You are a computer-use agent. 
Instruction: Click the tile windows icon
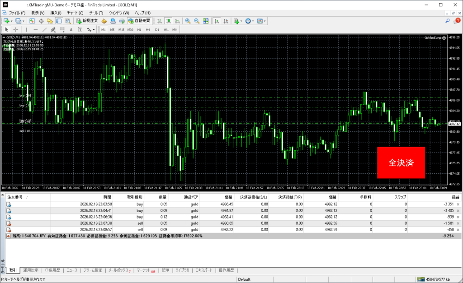click(206, 21)
